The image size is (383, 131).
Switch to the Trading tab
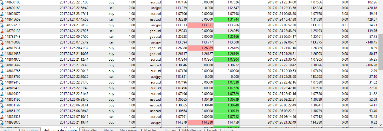(x=9, y=130)
